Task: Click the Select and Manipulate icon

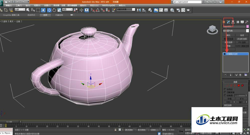Action: tap(81, 10)
